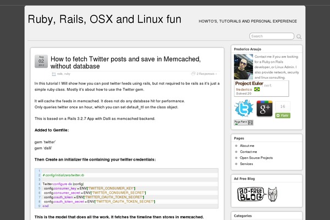Click the sidebar bio text about Ruby on Rails developer
The height and width of the screenshot is (220, 330).
(x=277, y=67)
